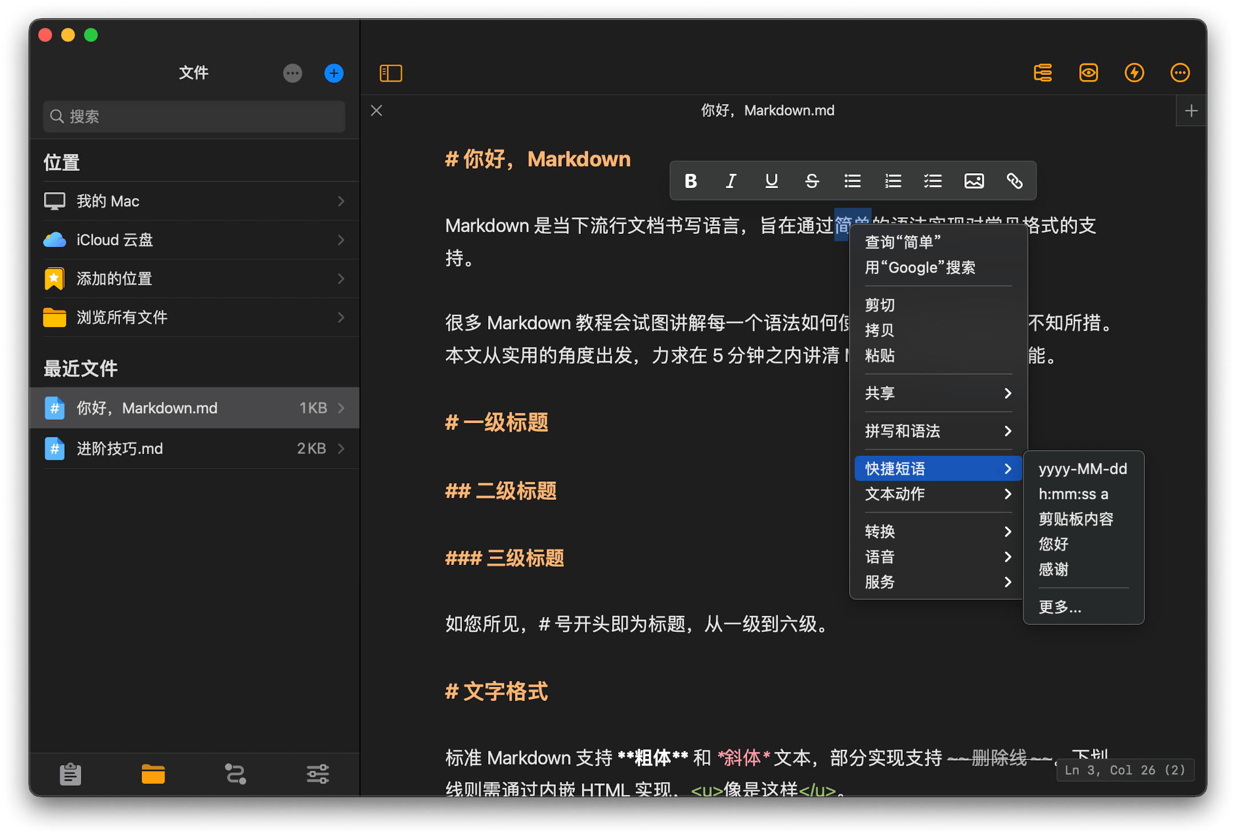Apply strikethrough formatting from popup toolbar
Image resolution: width=1236 pixels, height=836 pixels.
[812, 181]
